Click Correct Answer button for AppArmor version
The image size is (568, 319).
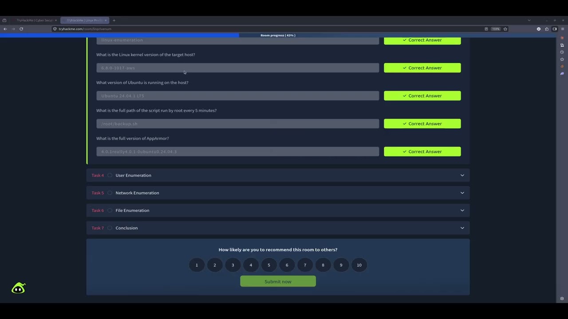[422, 152]
